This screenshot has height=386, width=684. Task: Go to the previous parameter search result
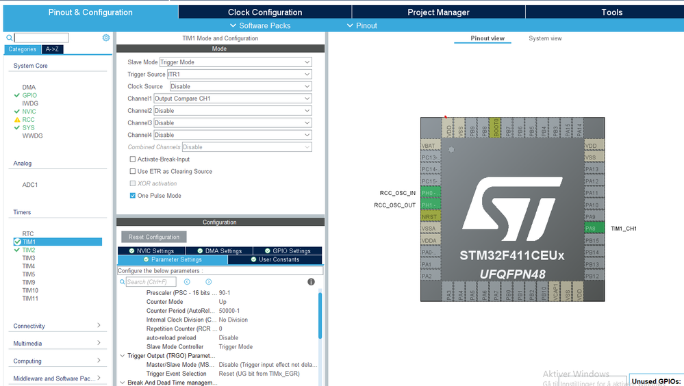tap(187, 282)
